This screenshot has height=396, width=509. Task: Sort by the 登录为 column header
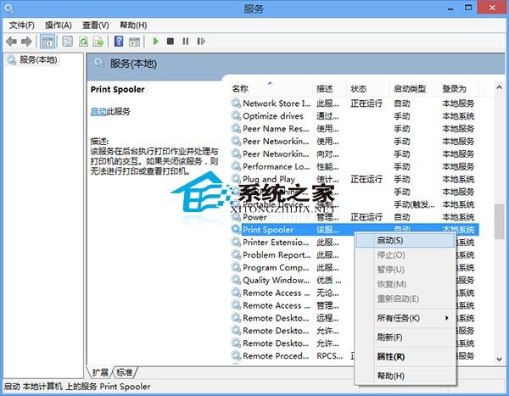[x=459, y=88]
